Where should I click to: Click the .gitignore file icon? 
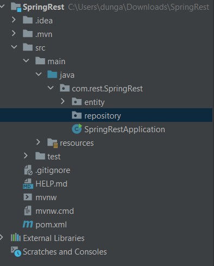click(28, 170)
